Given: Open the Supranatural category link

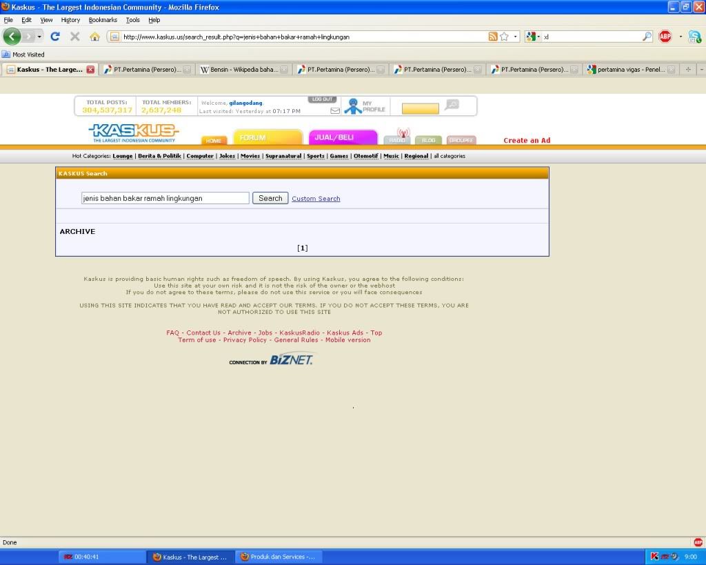Looking at the screenshot, I should pos(283,156).
